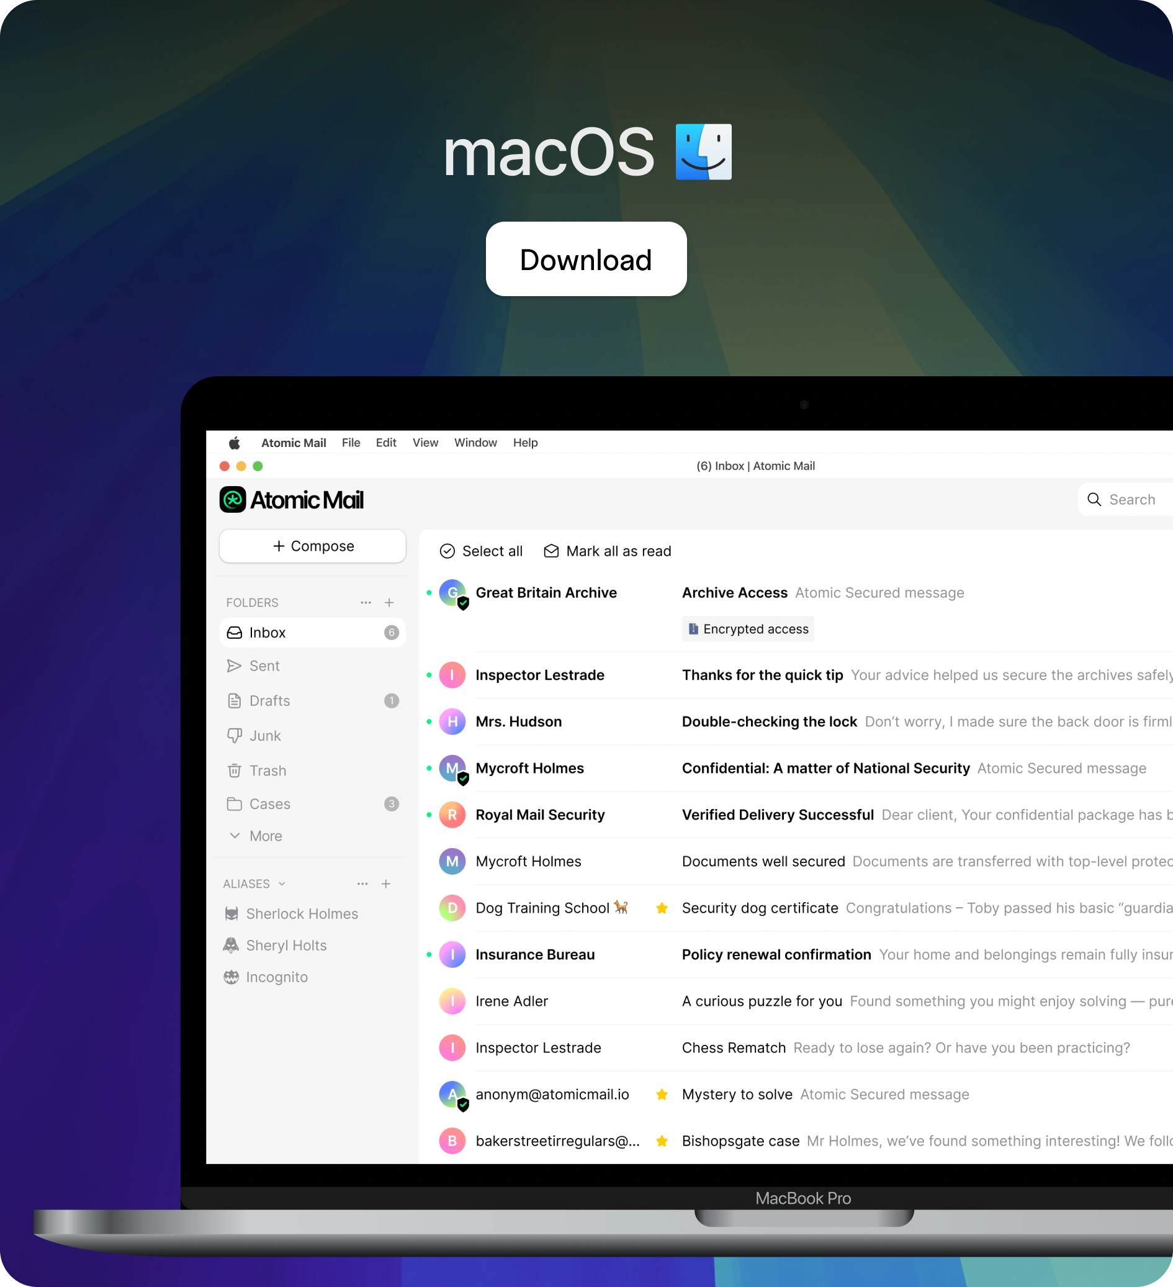The height and width of the screenshot is (1287, 1173).
Task: Open Mystery to solve email
Action: pos(796,1094)
